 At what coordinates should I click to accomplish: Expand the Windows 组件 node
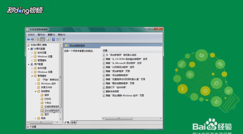point(35,84)
